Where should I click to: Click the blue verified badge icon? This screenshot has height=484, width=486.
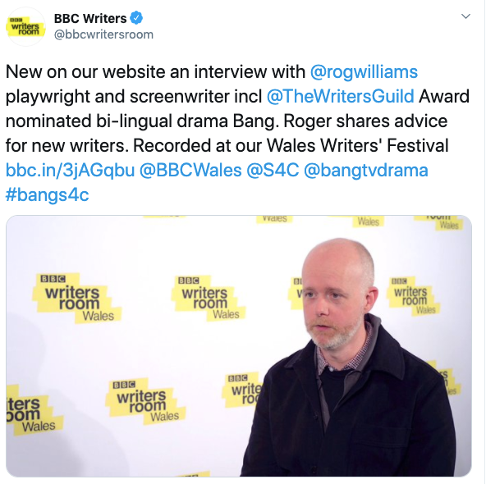click(136, 18)
